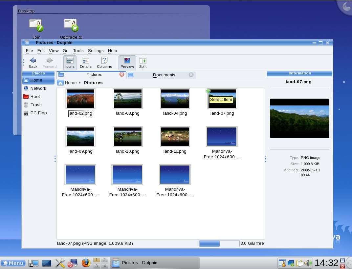Select Network in Places panel
This screenshot has width=352, height=269.
38,88
